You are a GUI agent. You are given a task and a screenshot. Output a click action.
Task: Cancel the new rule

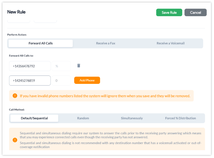[195, 13]
